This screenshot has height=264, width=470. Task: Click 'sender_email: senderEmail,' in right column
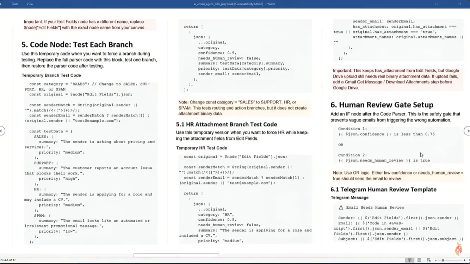[384, 21]
